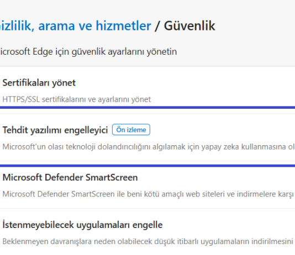The height and width of the screenshot is (255, 295).
Task: Click the Microsoft'un olası teknoloji dolandırıcılığını description
Action: (149, 147)
